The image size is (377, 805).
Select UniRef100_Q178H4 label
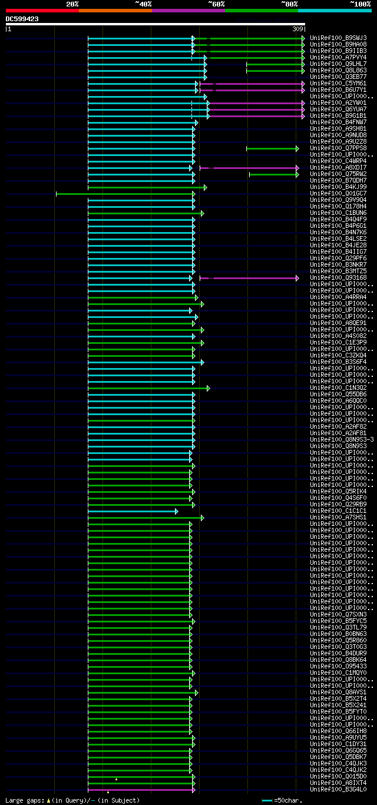338,206
